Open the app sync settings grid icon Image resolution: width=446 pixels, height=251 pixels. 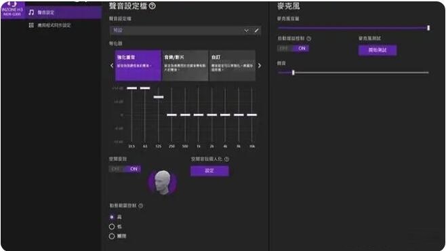click(31, 25)
